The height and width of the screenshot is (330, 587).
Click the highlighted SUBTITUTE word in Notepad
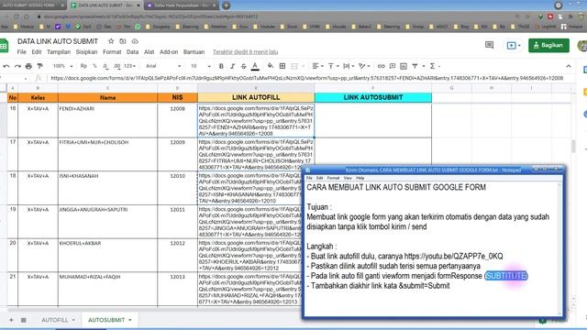(506, 276)
